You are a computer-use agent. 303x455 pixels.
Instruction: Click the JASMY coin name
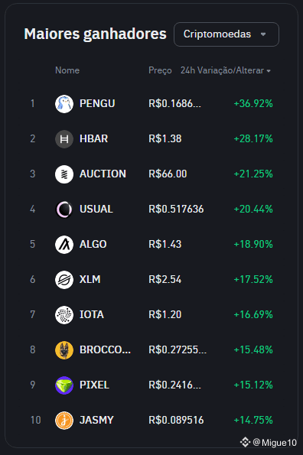coord(96,420)
